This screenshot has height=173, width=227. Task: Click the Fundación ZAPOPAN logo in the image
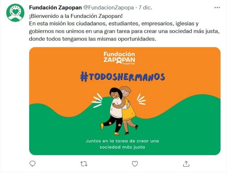click(x=119, y=58)
